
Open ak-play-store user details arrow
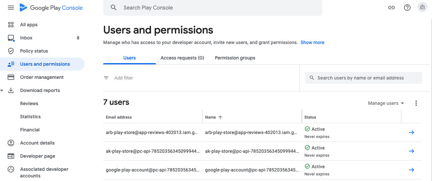coord(412,151)
